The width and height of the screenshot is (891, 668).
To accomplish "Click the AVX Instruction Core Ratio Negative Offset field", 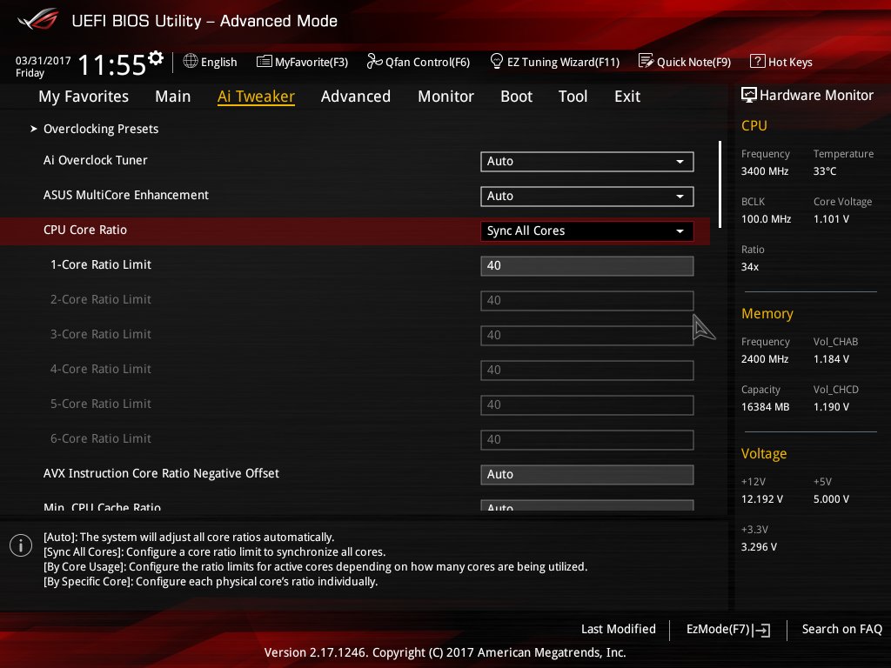I will click(587, 474).
